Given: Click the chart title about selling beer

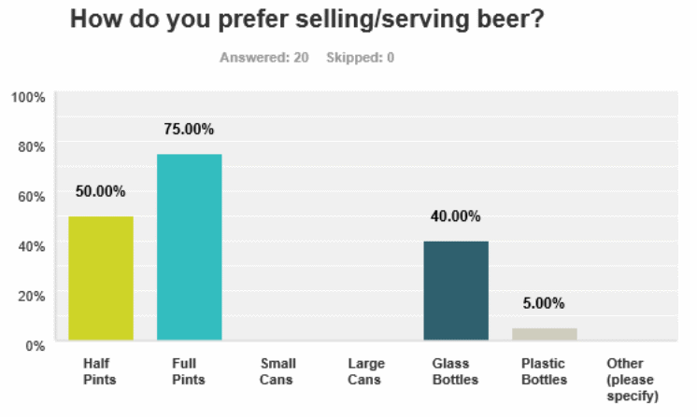Looking at the screenshot, I should [307, 20].
